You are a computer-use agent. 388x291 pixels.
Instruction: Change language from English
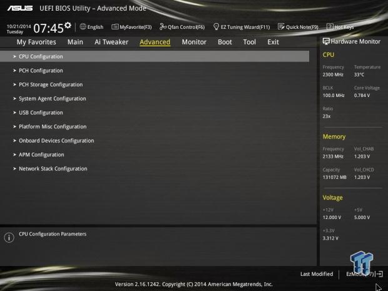click(x=95, y=27)
